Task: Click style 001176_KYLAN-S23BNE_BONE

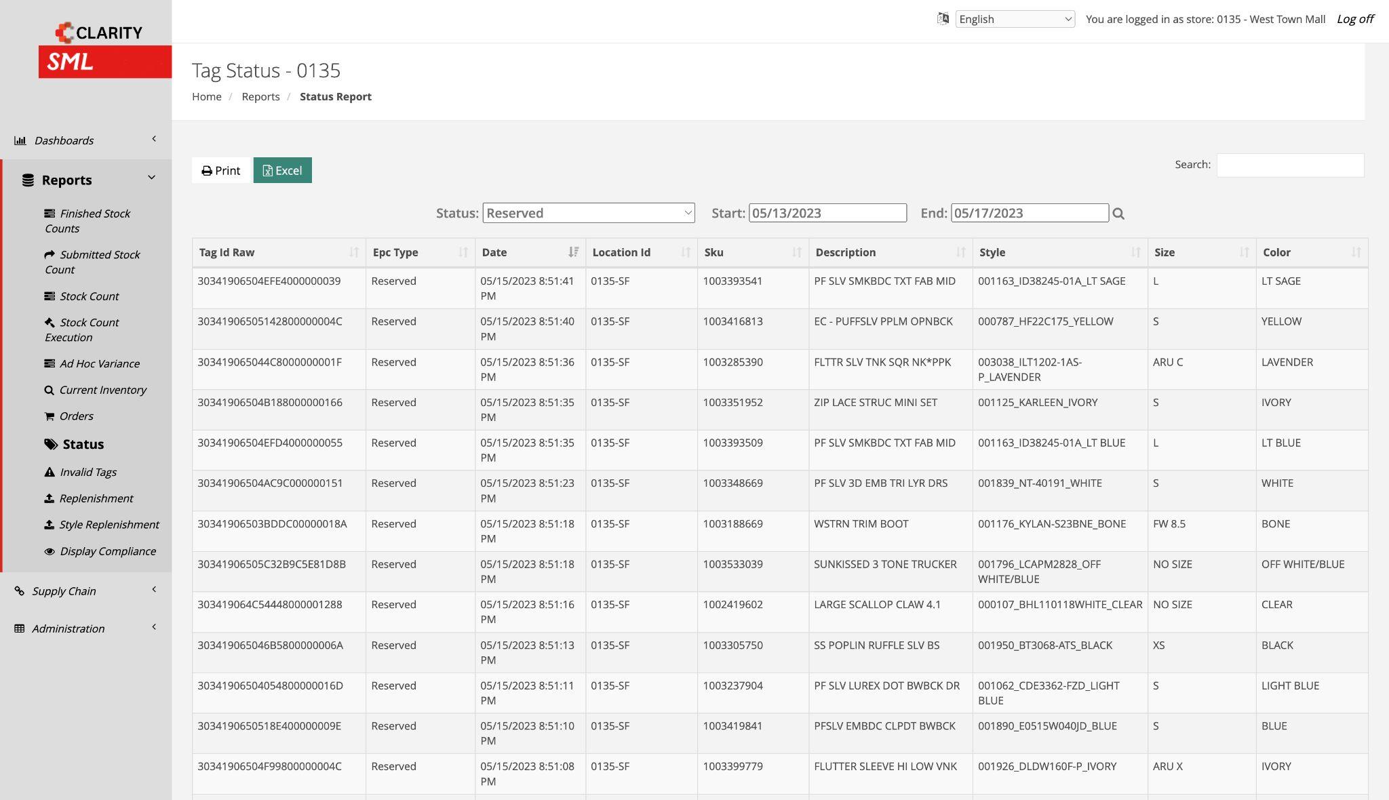Action: (1052, 524)
